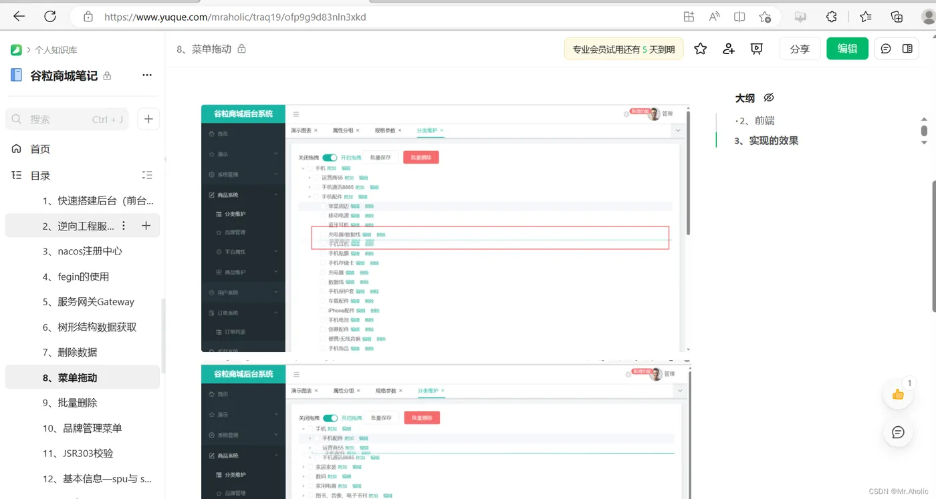This screenshot has height=499, width=936.
Task: View site information via the lock icon
Action: tap(88, 17)
